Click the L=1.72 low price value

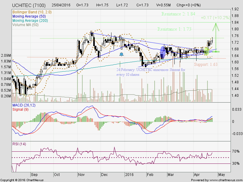click(x=122, y=5)
